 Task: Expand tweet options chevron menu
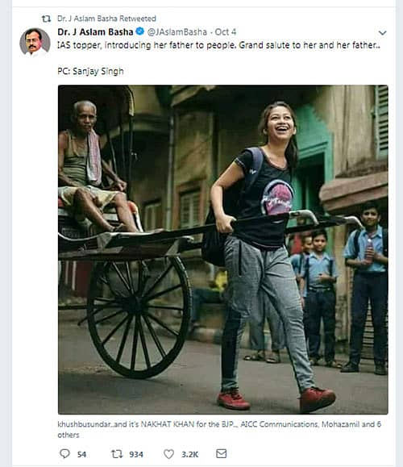(x=383, y=32)
